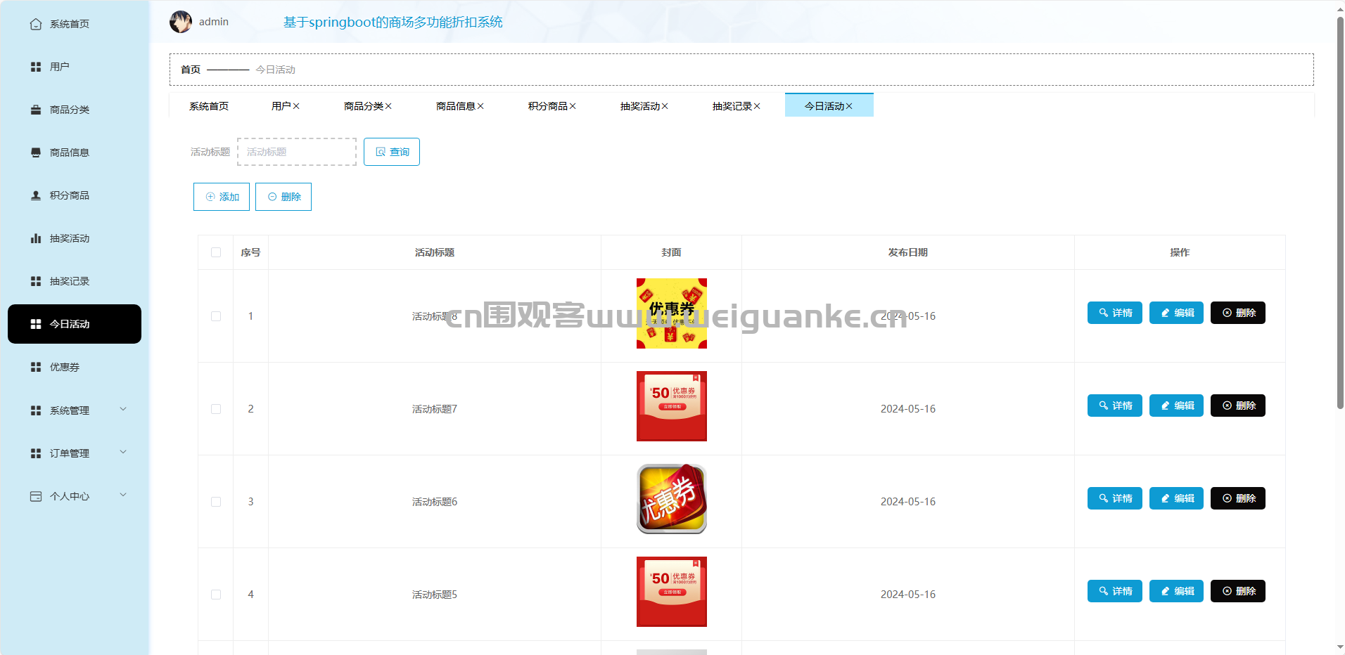Focus the 活动标题 search input field
This screenshot has height=655, width=1345.
click(x=297, y=152)
